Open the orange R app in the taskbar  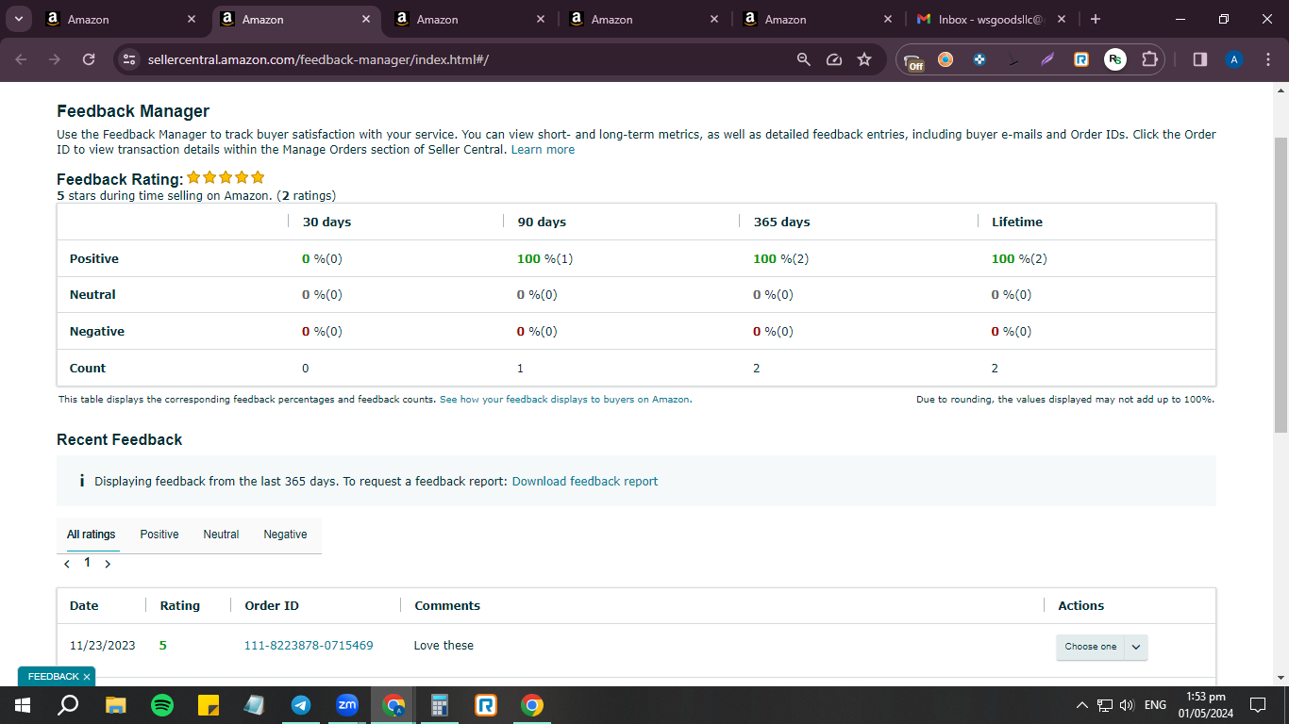[486, 705]
